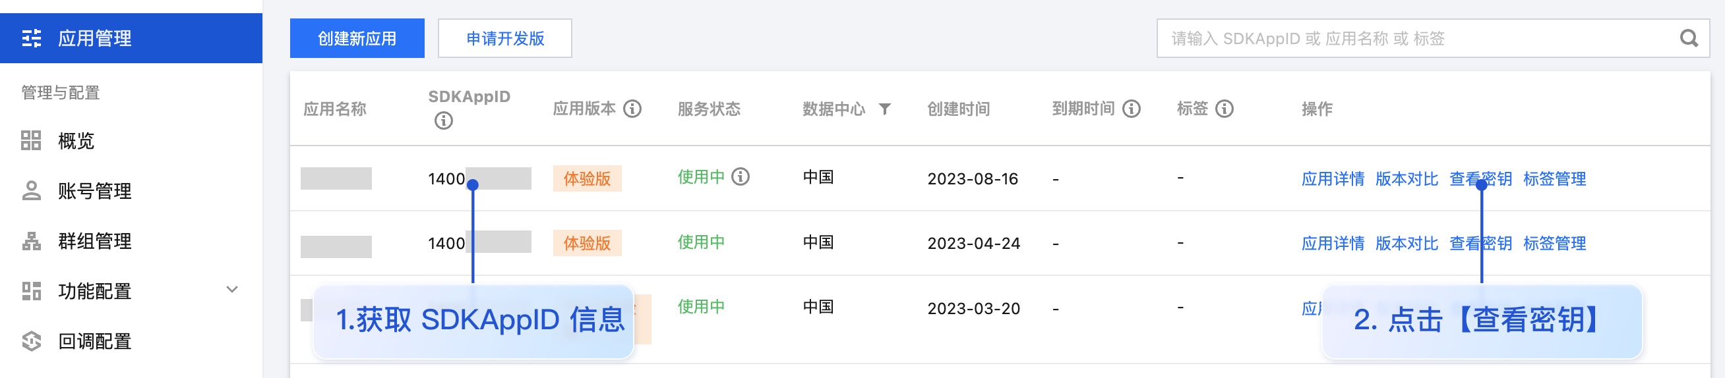Screen dimensions: 1725x378
Task: Select the 应用管理 sidebar header
Action: (x=94, y=38)
